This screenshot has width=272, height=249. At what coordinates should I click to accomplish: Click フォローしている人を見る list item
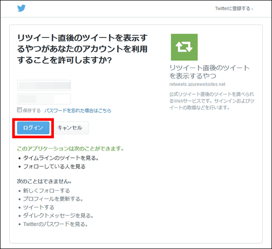pos(54,166)
